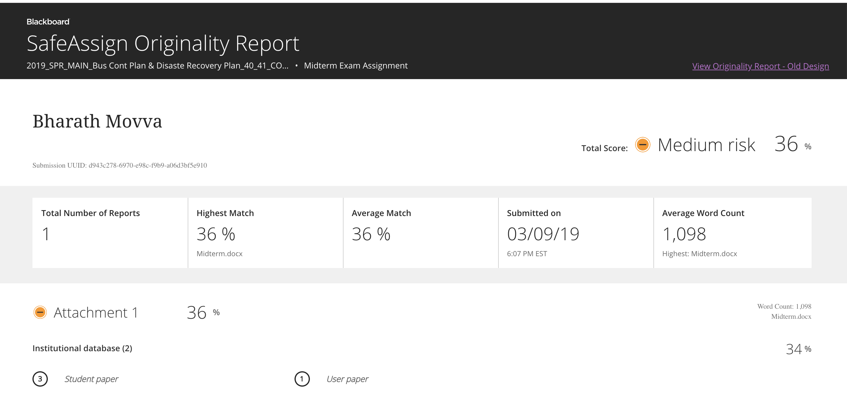
Task: Click the orange icon beside Attachment 1
Action: click(x=40, y=312)
